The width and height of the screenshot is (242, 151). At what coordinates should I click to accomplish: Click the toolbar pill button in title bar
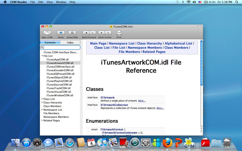(x=200, y=27)
